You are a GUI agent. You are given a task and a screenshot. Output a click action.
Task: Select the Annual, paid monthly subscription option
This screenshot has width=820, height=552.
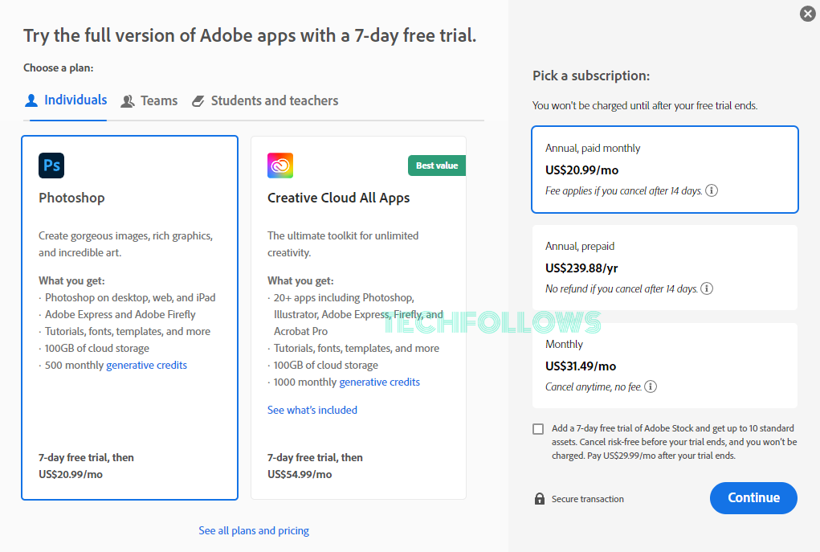pos(665,170)
